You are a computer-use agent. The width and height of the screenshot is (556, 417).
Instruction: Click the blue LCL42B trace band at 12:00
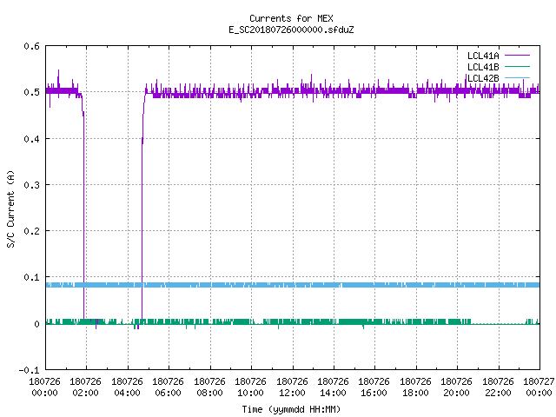coord(293,285)
